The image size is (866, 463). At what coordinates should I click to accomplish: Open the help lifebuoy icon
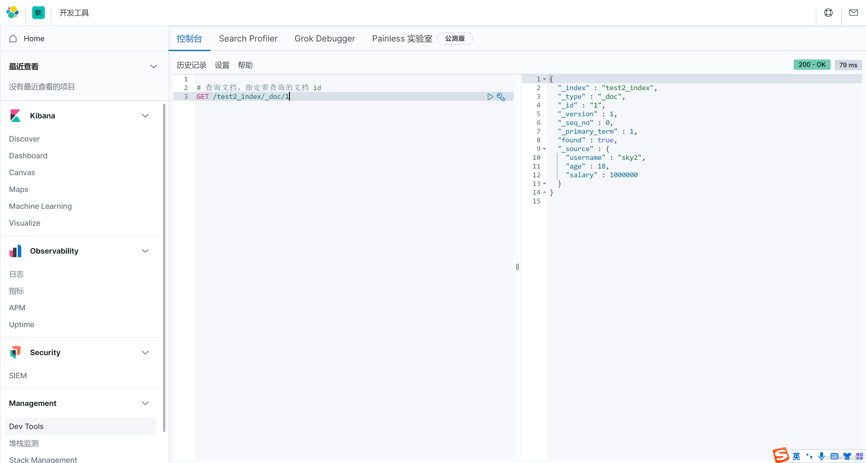click(x=828, y=13)
